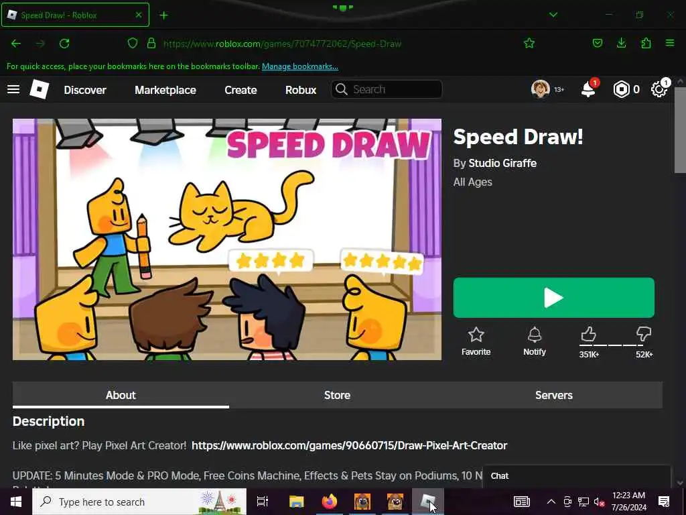686x515 pixels.
Task: Close the Speed Draw - Roblox tab
Action: pos(138,15)
